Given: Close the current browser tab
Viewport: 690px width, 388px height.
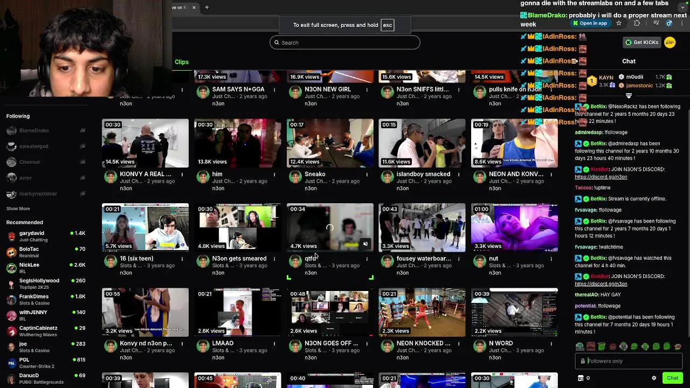Looking at the screenshot, I should tap(194, 8).
